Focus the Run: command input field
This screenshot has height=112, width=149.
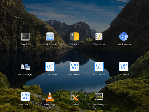click(19, 17)
